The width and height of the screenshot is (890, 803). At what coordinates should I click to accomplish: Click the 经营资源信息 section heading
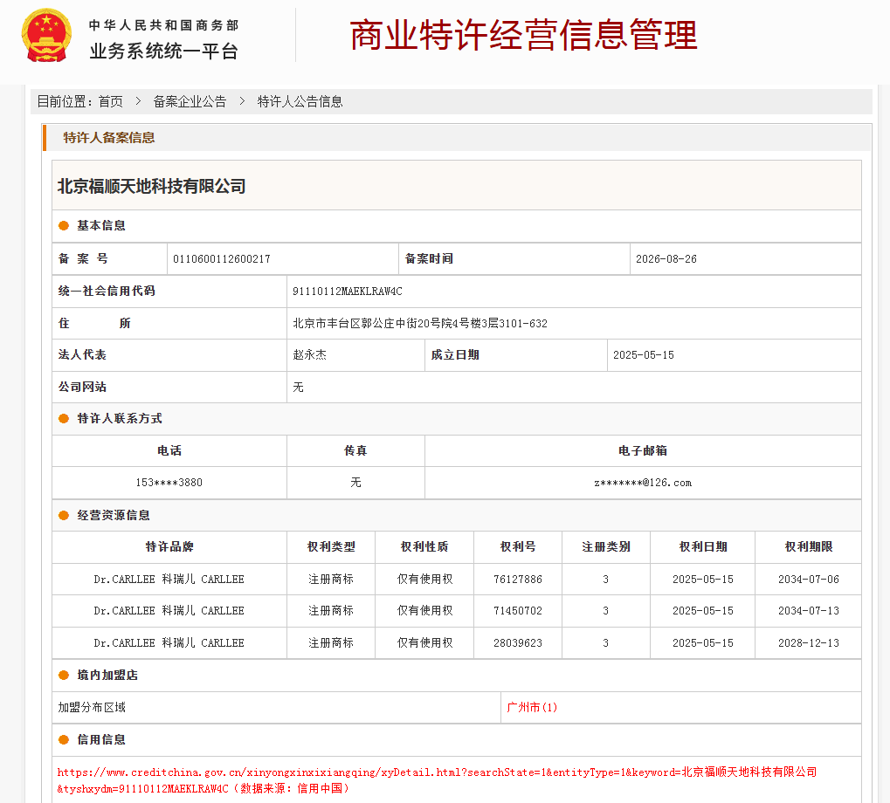click(114, 515)
